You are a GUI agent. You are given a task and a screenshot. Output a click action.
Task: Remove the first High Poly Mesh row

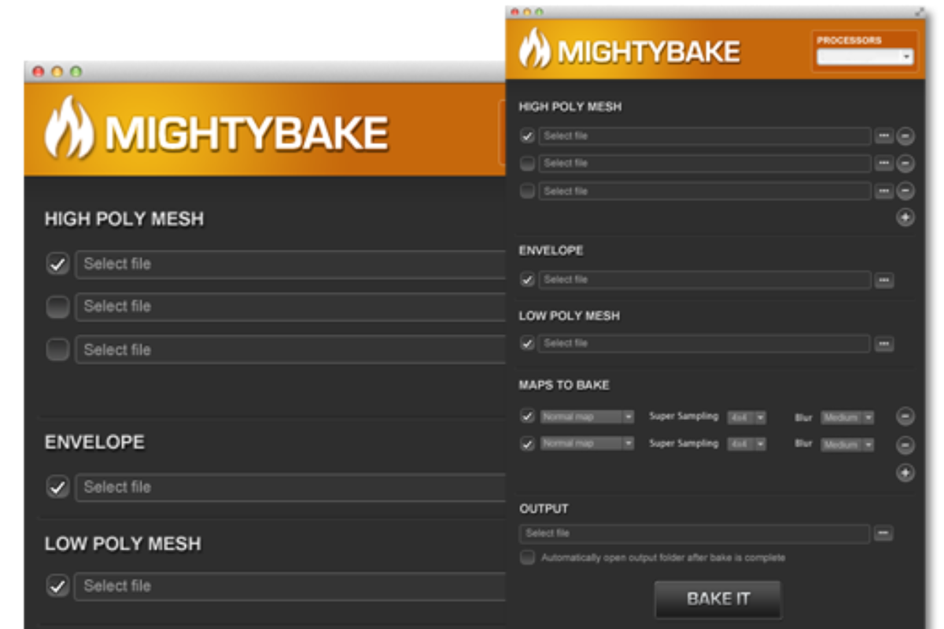905,136
